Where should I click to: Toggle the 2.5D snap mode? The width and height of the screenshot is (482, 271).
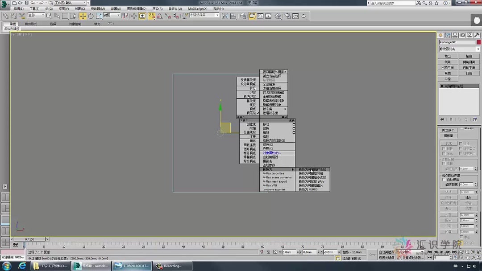151,16
